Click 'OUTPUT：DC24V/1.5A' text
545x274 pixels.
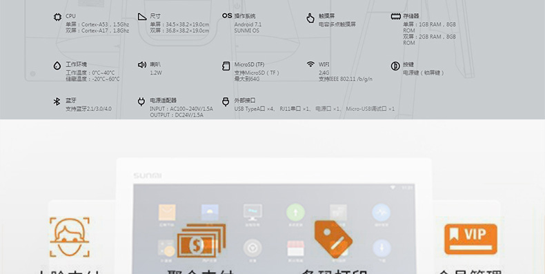(x=177, y=115)
